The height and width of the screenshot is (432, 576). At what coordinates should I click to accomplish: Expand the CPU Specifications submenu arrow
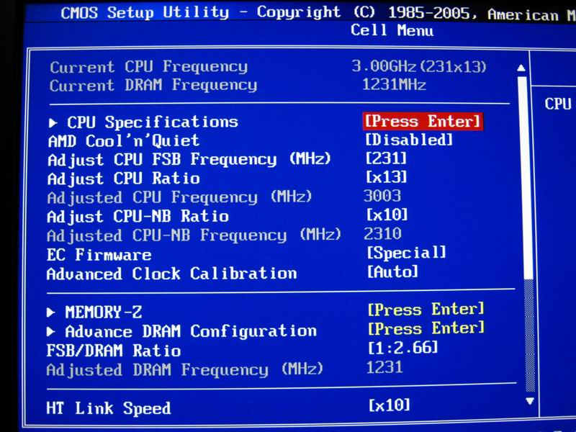coord(53,123)
